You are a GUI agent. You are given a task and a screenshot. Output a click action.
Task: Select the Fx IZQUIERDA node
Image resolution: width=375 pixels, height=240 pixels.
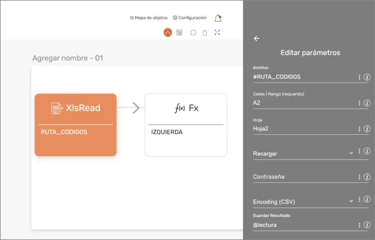186,125
